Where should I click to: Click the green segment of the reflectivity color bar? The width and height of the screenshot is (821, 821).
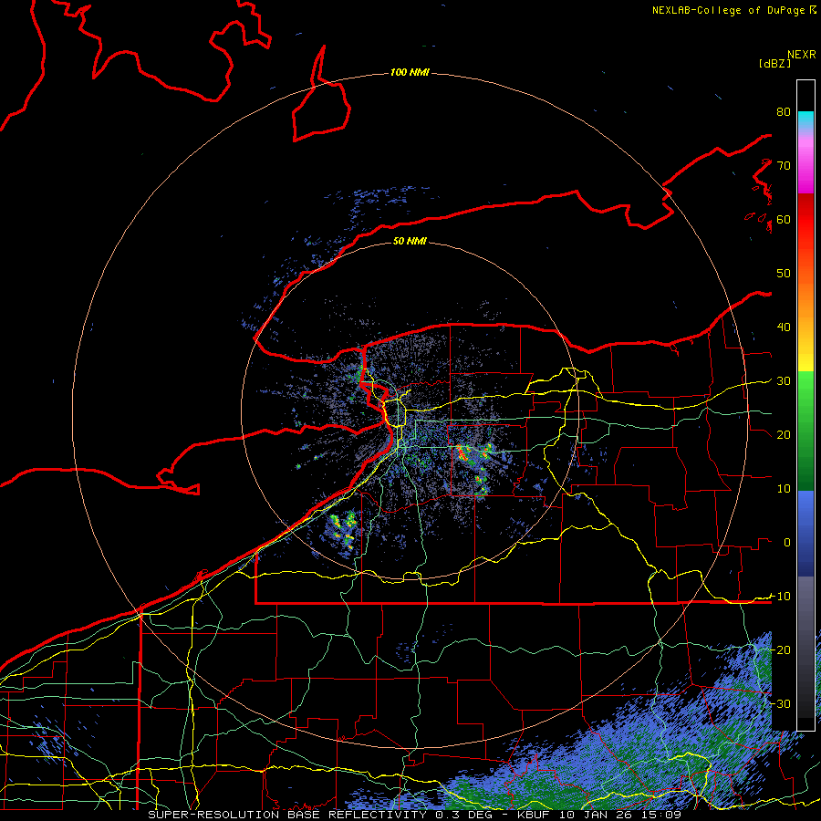[805, 431]
